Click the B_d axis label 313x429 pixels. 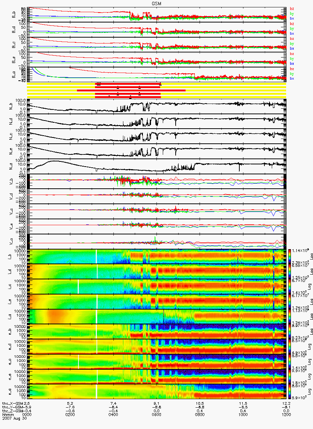(14, 30)
